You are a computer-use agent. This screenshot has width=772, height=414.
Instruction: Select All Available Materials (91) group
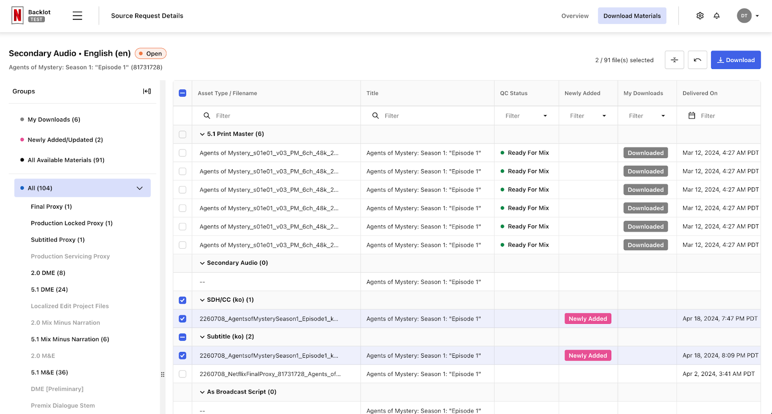(x=66, y=160)
